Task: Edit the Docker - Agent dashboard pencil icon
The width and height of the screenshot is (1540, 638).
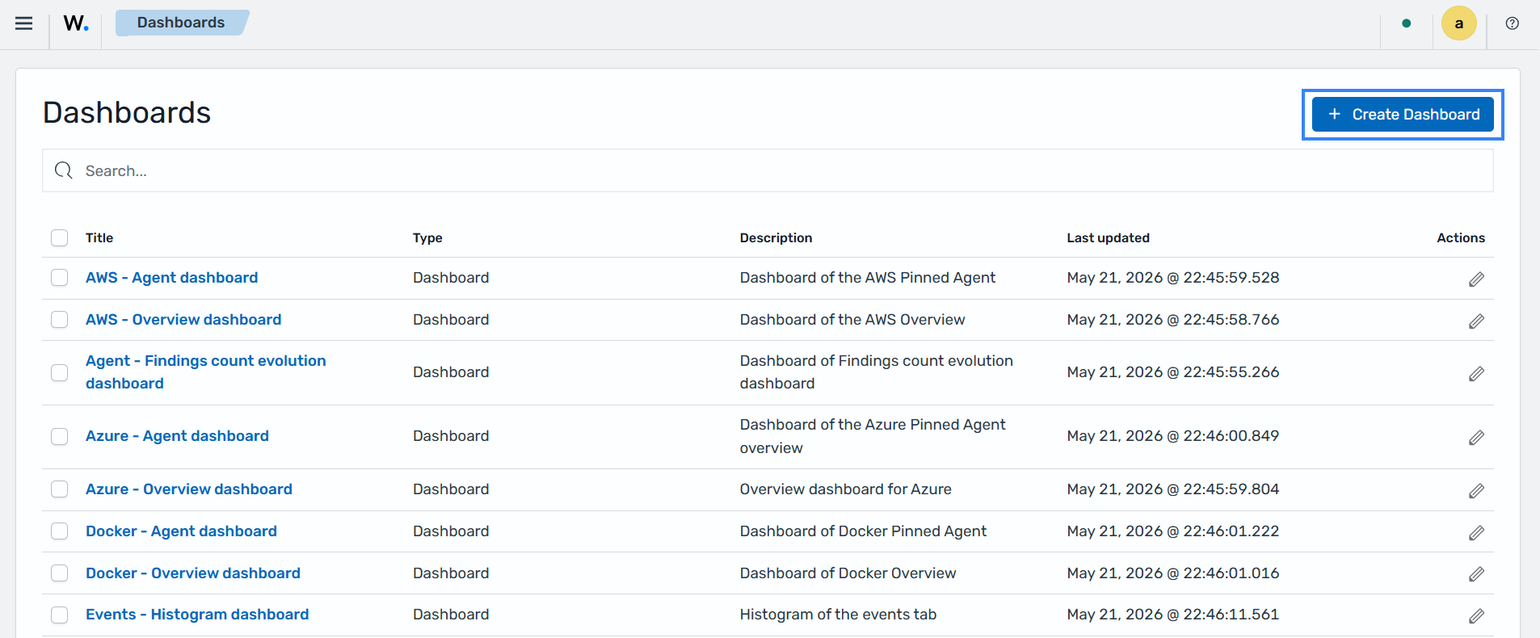Action: click(x=1476, y=533)
